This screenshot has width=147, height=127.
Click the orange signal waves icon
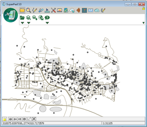(78, 10)
